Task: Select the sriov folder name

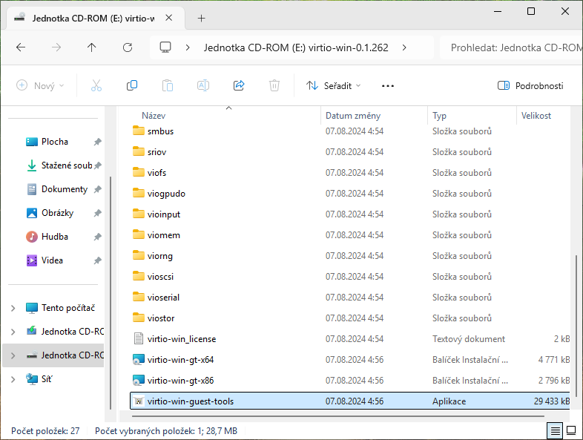Action: pos(157,152)
